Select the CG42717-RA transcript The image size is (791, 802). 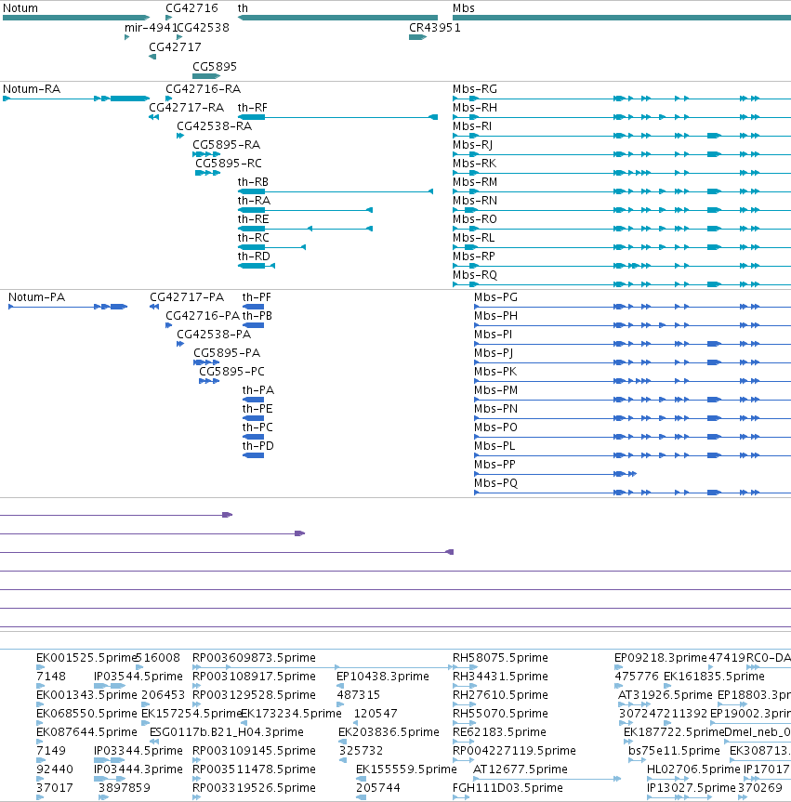(x=153, y=117)
